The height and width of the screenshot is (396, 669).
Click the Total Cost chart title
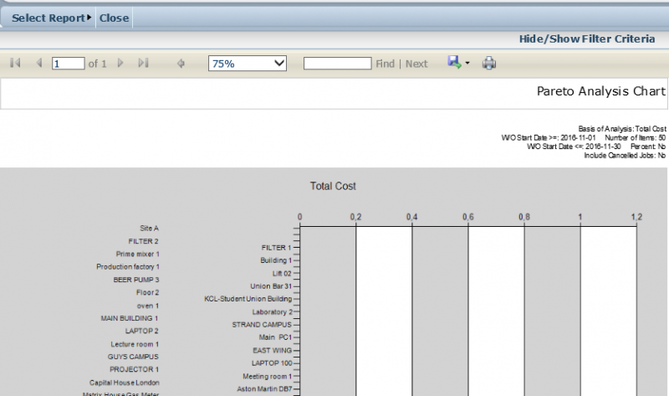coord(333,186)
